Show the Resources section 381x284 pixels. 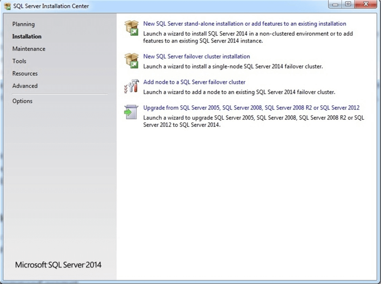(25, 74)
